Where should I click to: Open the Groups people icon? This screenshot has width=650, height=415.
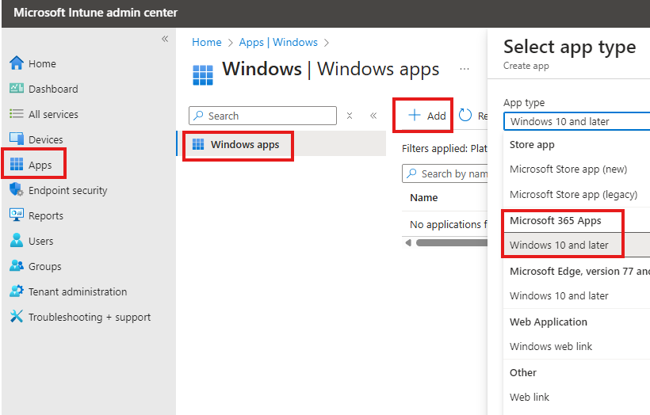[17, 266]
